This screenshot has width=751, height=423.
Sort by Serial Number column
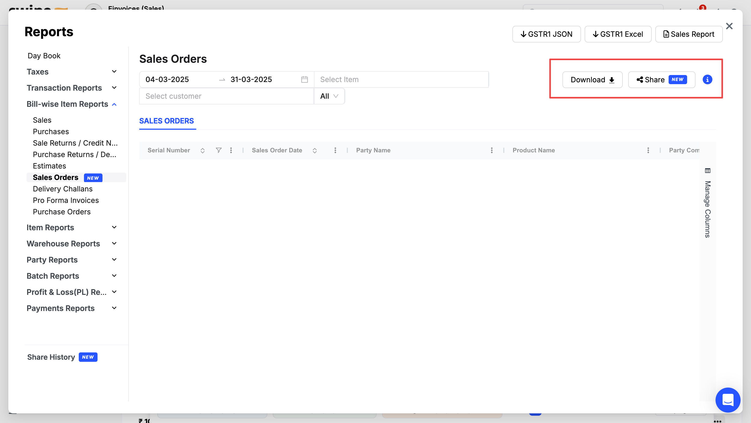(202, 151)
